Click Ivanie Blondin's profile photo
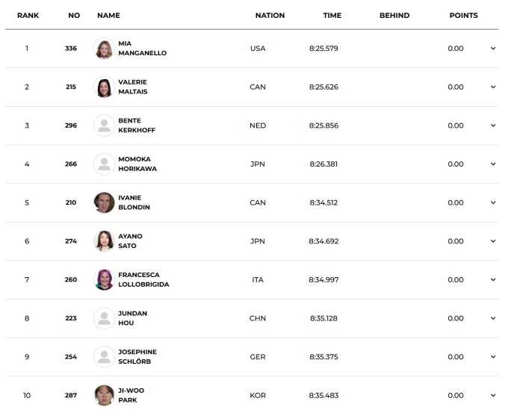 [104, 202]
